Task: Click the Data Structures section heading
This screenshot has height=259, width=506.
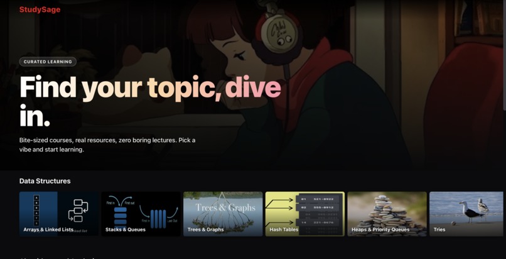Action: click(x=45, y=181)
